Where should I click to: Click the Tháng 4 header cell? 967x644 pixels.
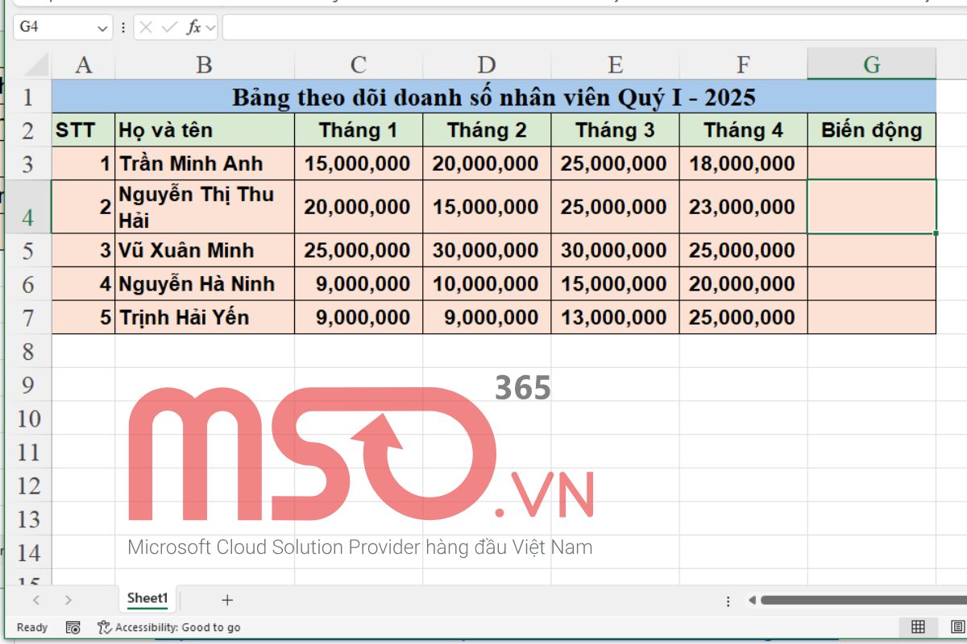743,130
